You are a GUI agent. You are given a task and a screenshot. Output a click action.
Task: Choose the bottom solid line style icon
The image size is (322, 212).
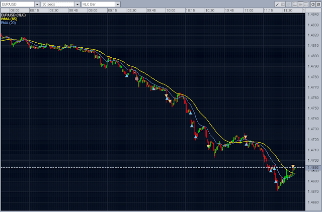pos(295,4)
